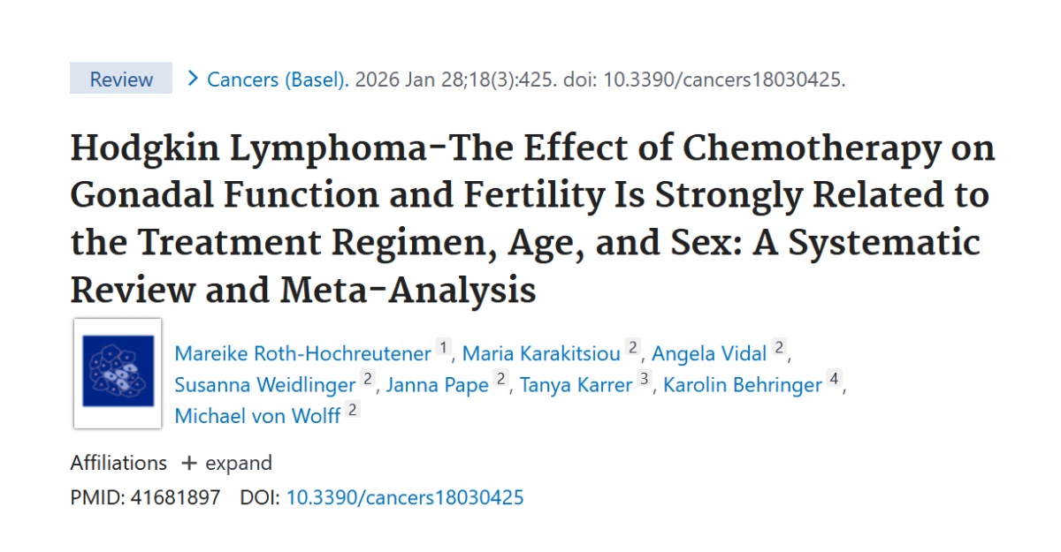1061x552 pixels.
Task: Click affiliation superscript 2 after von Wolff
Action: point(352,409)
